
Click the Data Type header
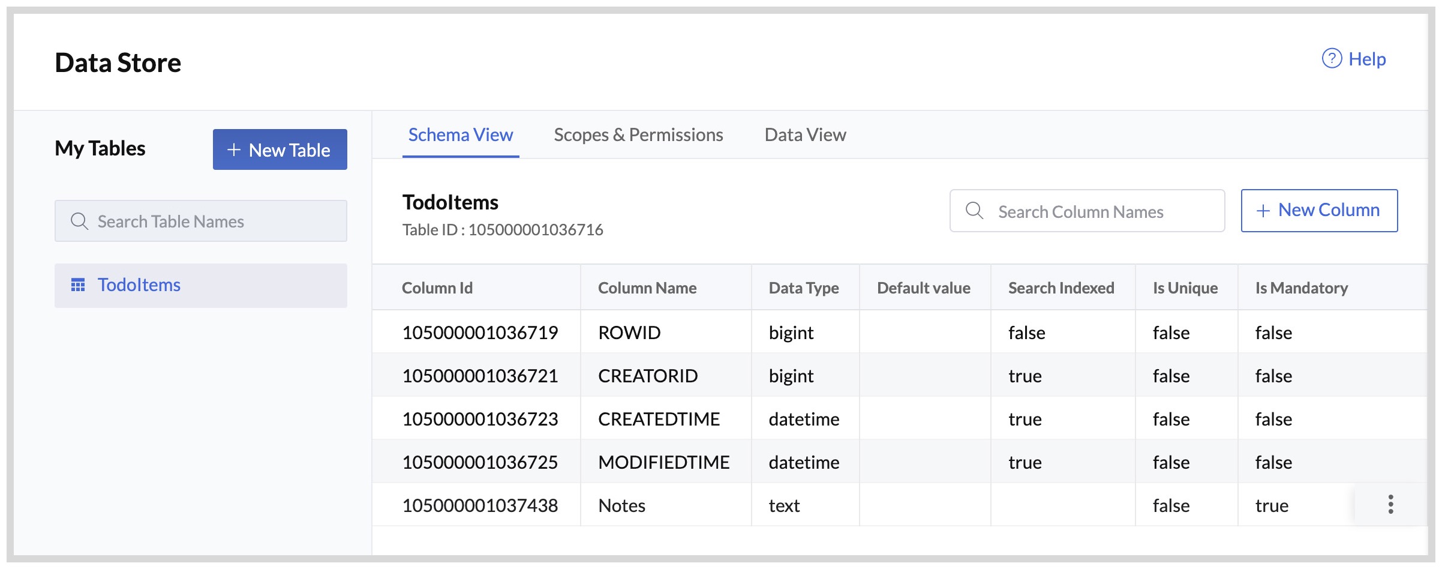click(804, 288)
